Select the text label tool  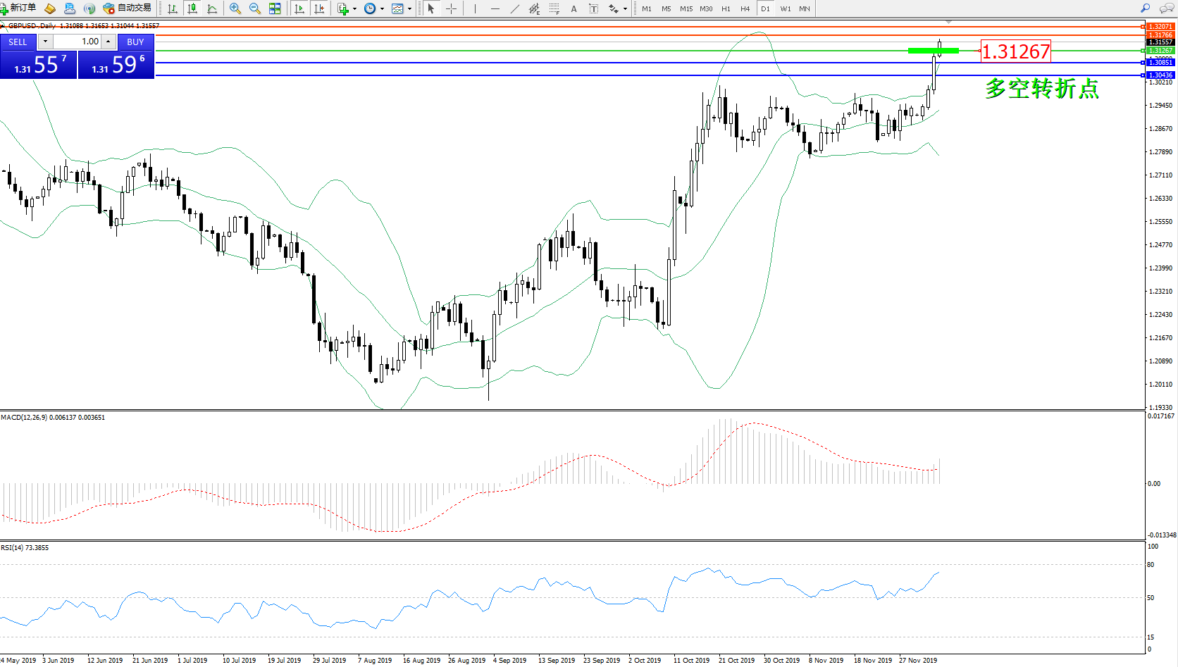coord(573,8)
